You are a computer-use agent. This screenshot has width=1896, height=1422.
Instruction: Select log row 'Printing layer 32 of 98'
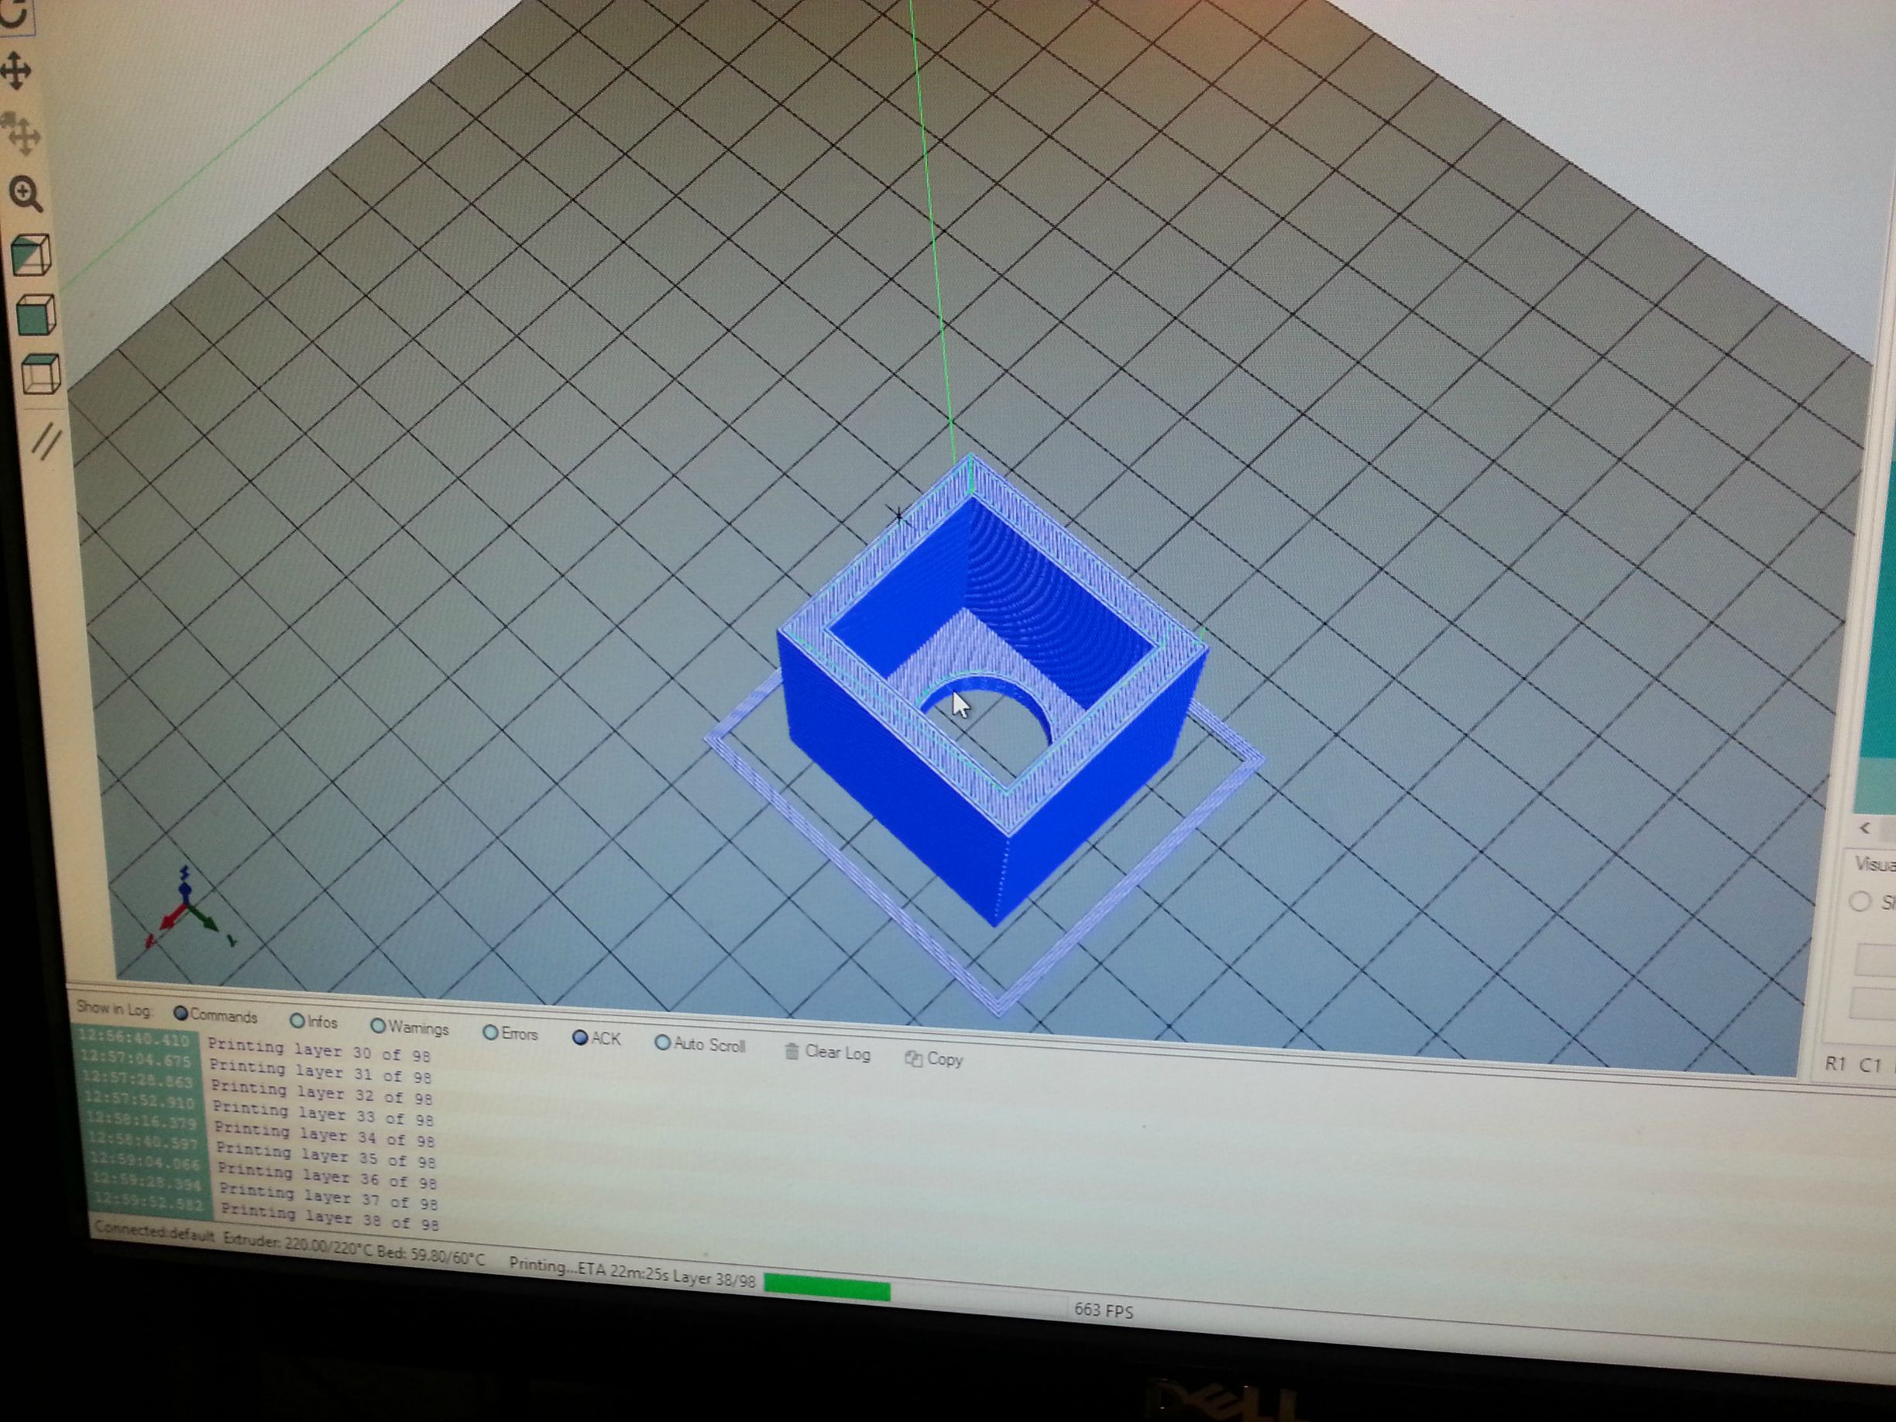point(322,1093)
